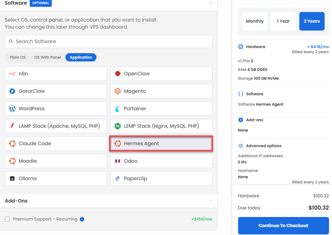Switch to the Plain OS tab

tap(18, 57)
